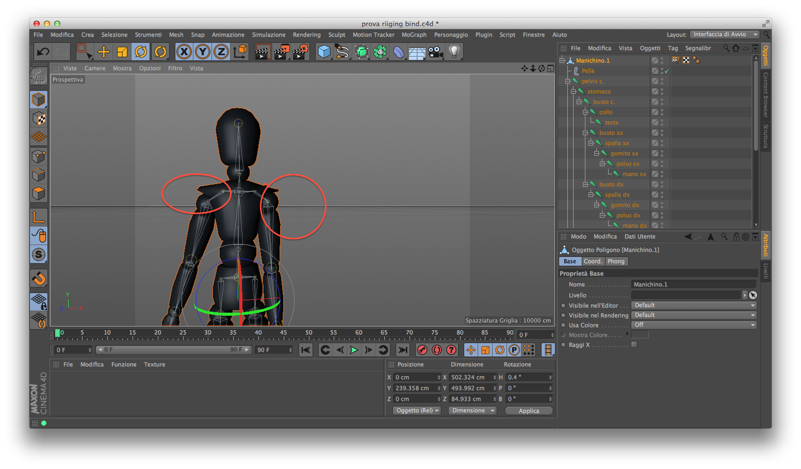Click the magnet icon in left toolbar
The image size is (801, 469).
39,278
